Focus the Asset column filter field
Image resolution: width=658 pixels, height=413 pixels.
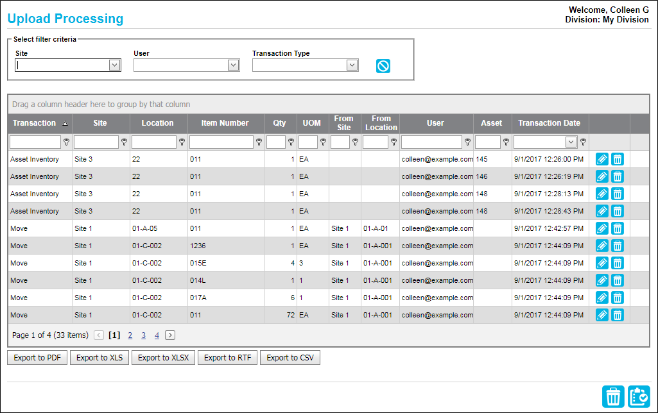488,142
